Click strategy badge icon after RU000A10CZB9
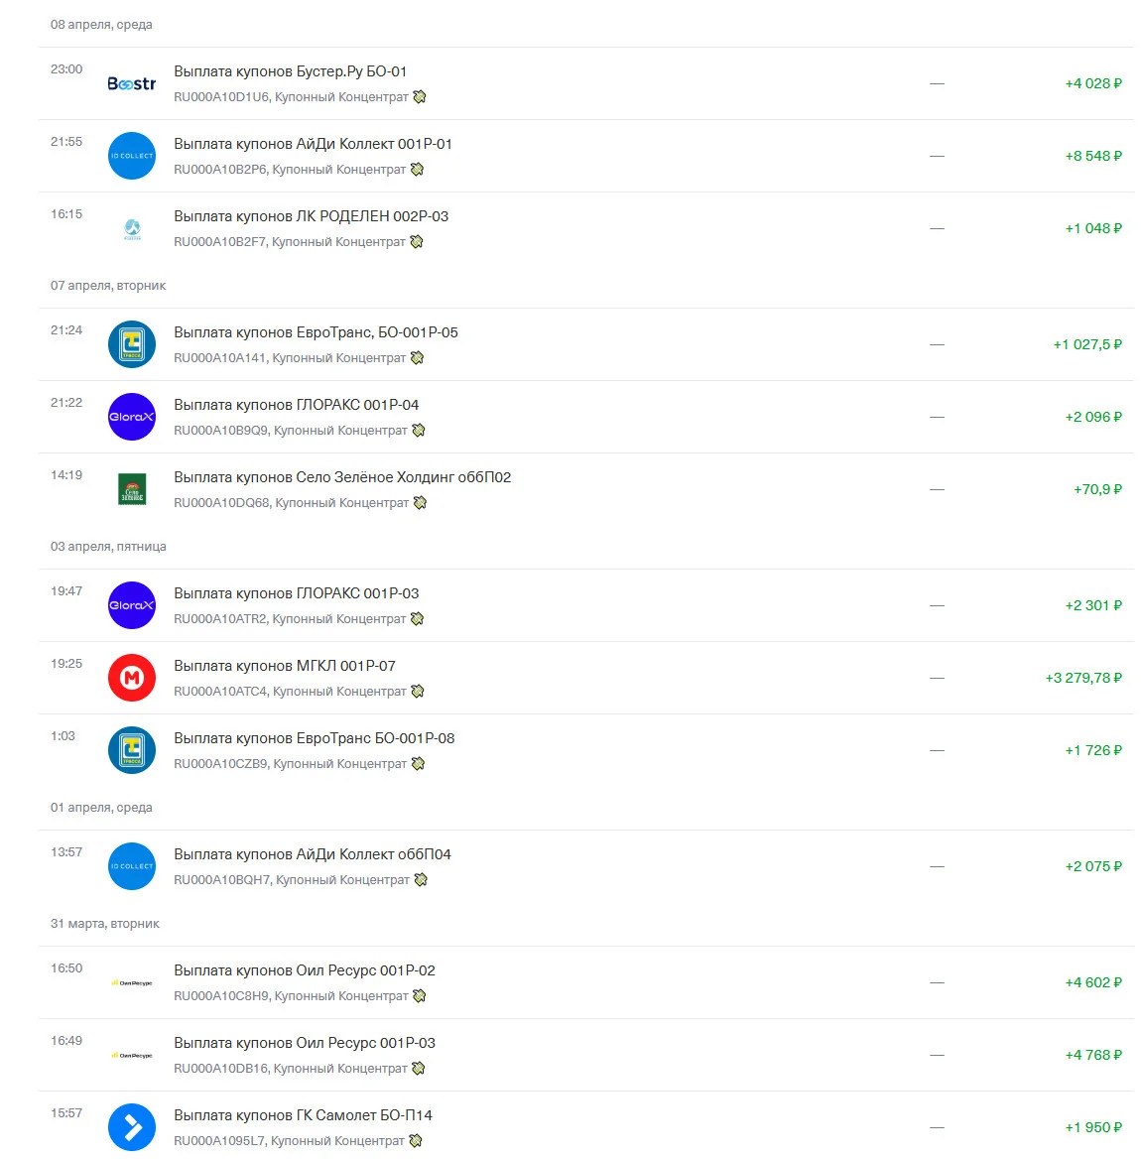 point(419,763)
